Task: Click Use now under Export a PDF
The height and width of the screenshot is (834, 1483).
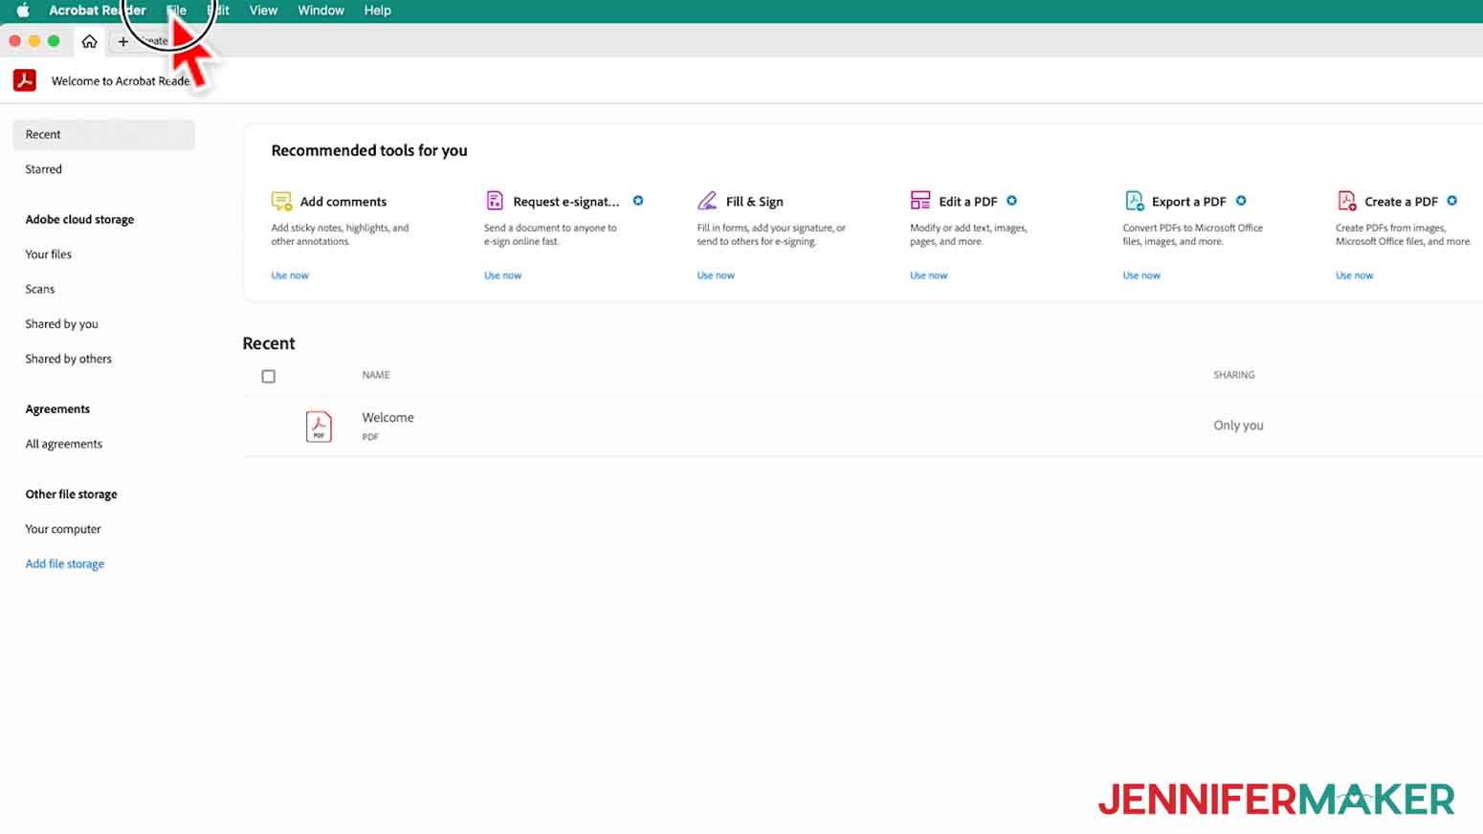Action: pos(1141,275)
